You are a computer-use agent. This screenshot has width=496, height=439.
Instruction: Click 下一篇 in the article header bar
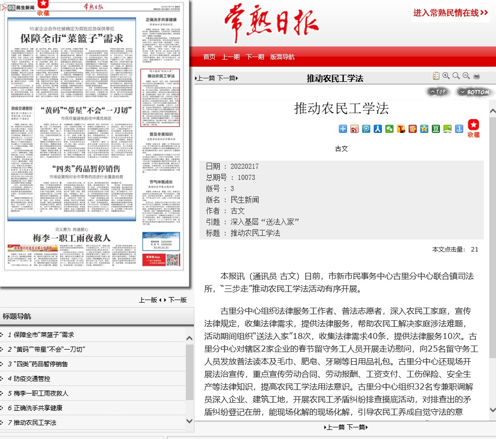click(227, 78)
